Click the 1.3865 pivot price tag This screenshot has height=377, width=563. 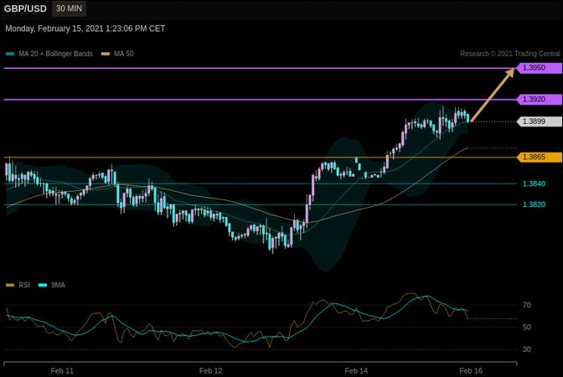click(x=540, y=157)
